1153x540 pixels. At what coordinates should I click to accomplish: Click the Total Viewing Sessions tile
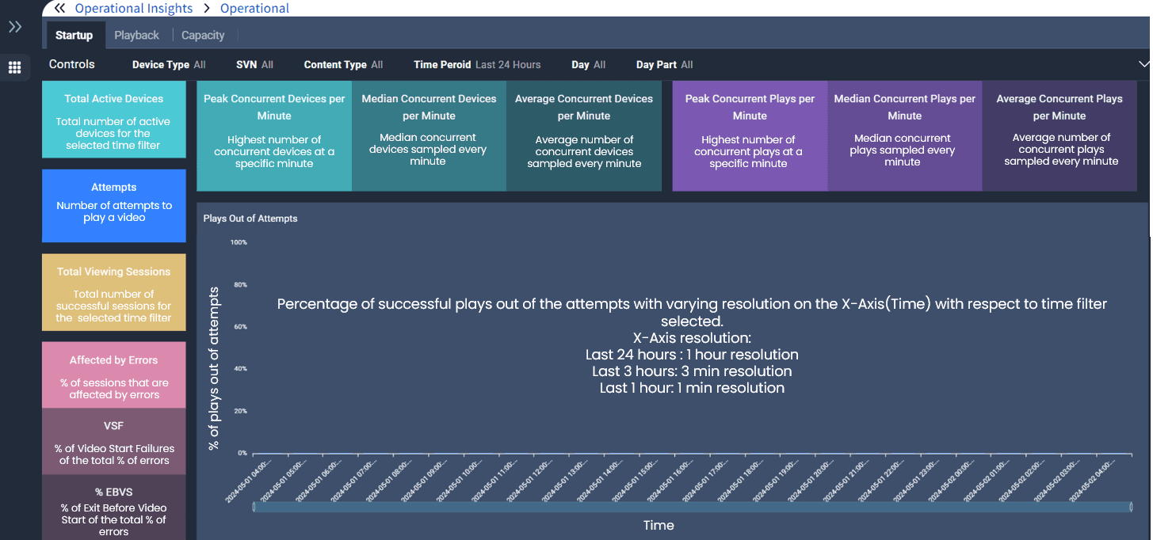[x=113, y=292]
